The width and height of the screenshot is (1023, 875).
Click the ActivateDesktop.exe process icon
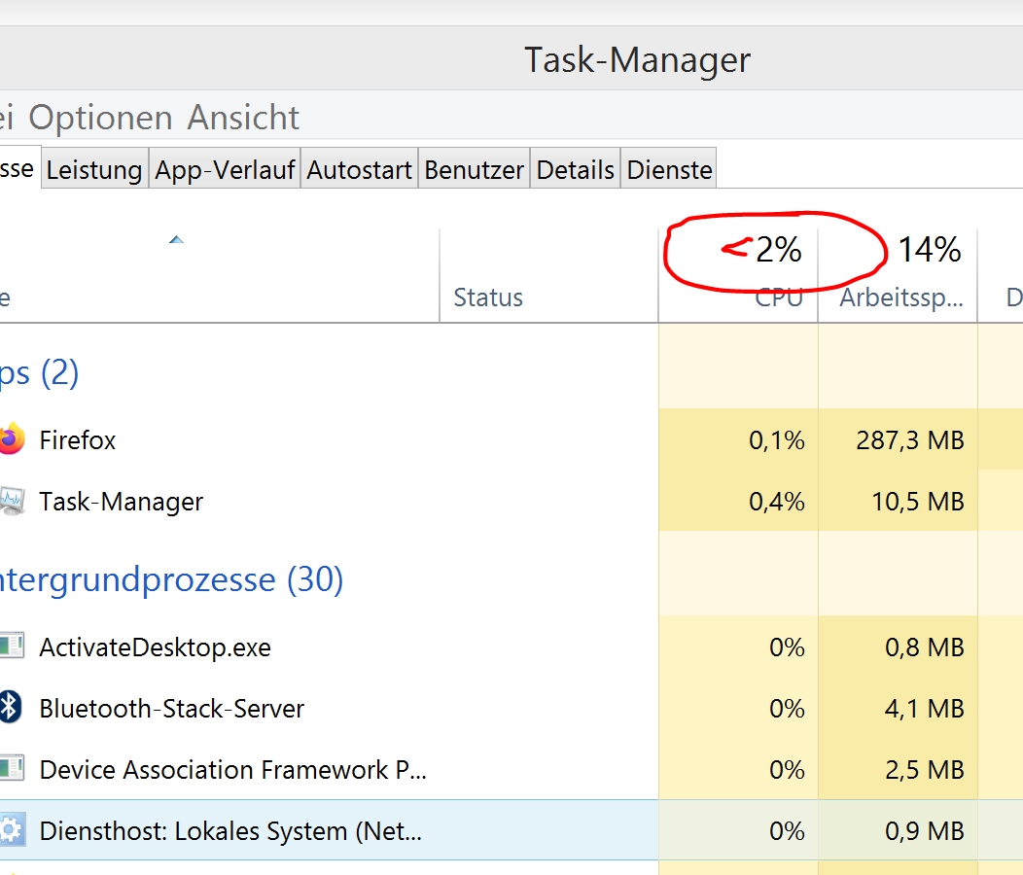point(10,647)
